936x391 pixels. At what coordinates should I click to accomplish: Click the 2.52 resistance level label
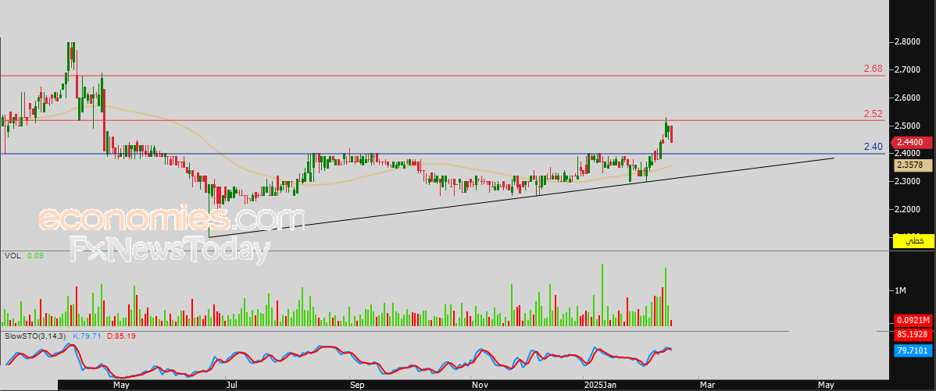(873, 115)
